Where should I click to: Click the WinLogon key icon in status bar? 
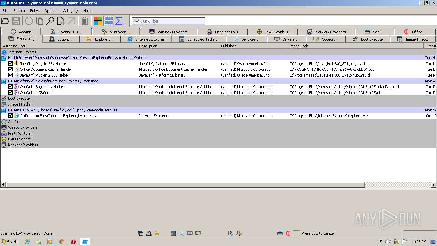(x=239, y=233)
